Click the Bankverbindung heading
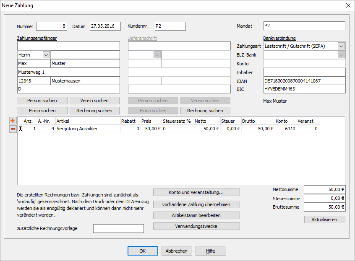The image size is (355, 261). point(279,38)
